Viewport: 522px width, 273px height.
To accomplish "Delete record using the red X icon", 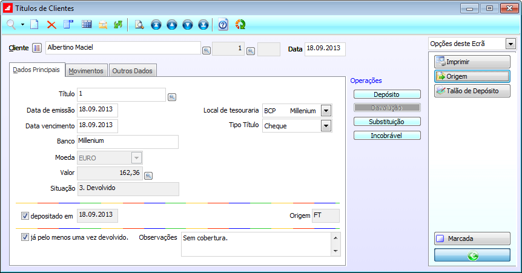I will pyautogui.click(x=51, y=25).
